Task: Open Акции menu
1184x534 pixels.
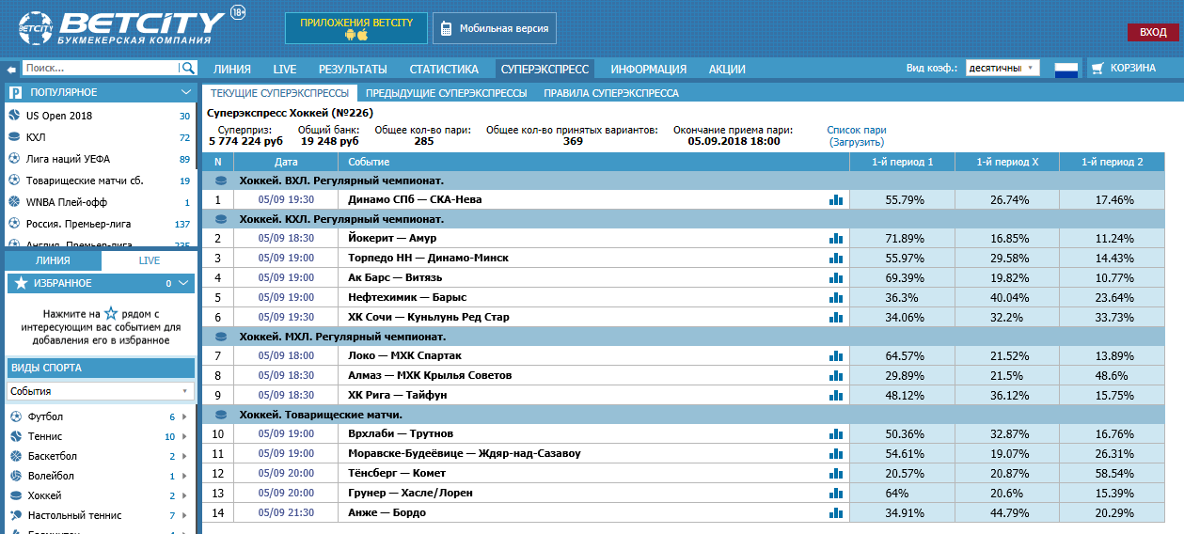Action: pos(727,69)
